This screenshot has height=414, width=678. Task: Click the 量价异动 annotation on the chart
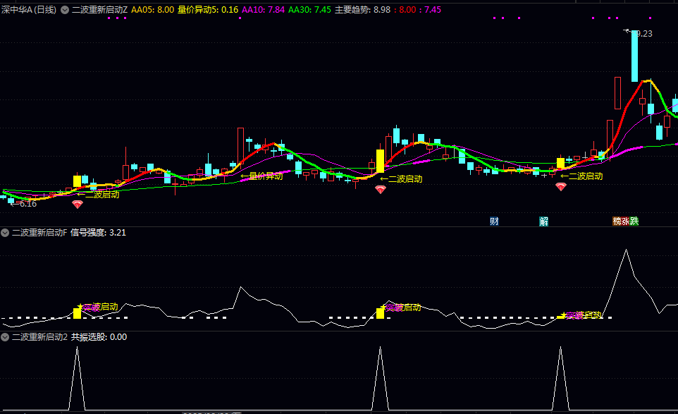266,176
